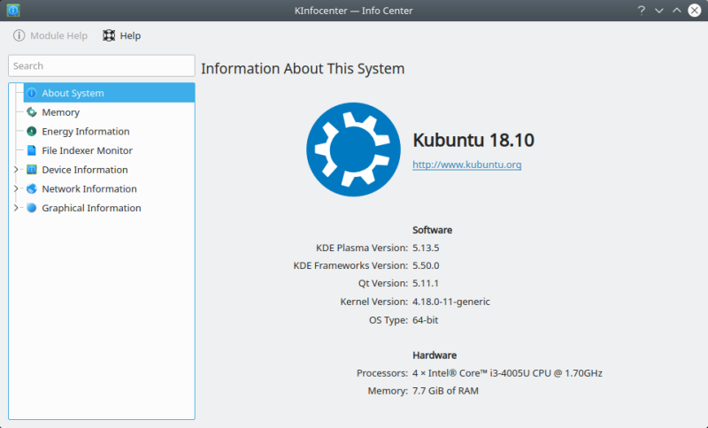Click the Hardware section heading
The width and height of the screenshot is (708, 428).
tap(435, 355)
